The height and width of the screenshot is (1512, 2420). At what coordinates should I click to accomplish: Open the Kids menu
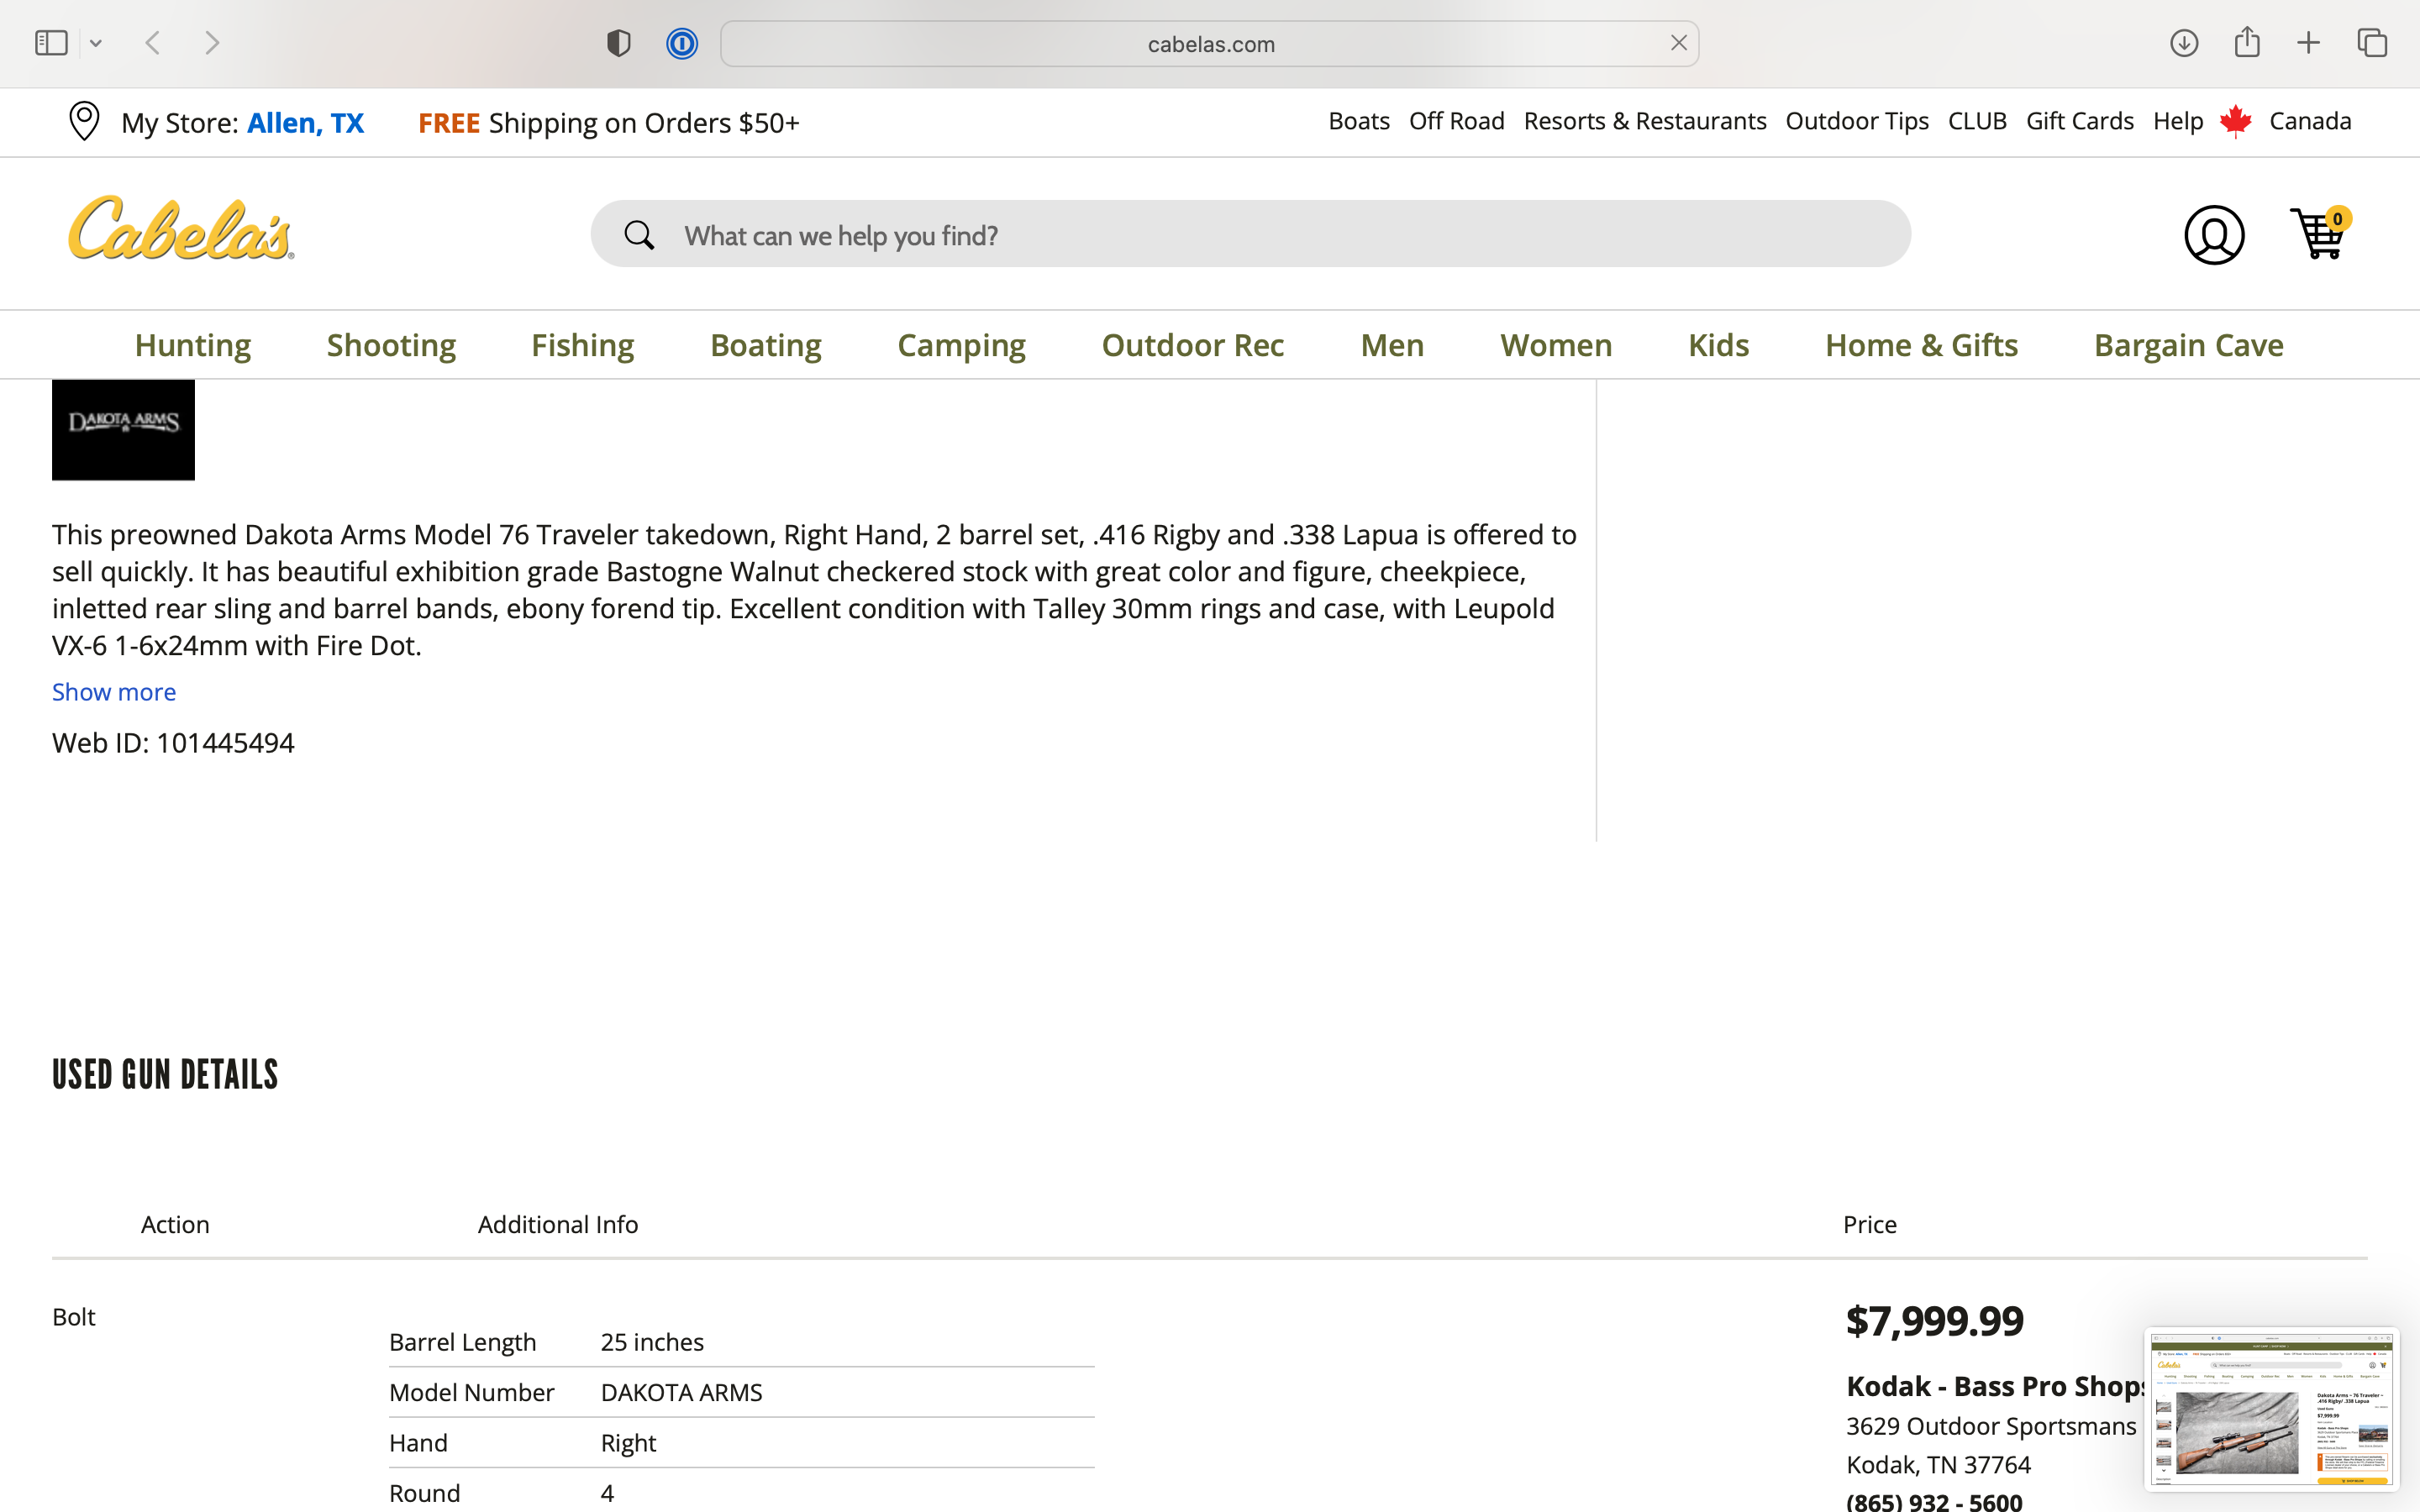click(x=1718, y=345)
